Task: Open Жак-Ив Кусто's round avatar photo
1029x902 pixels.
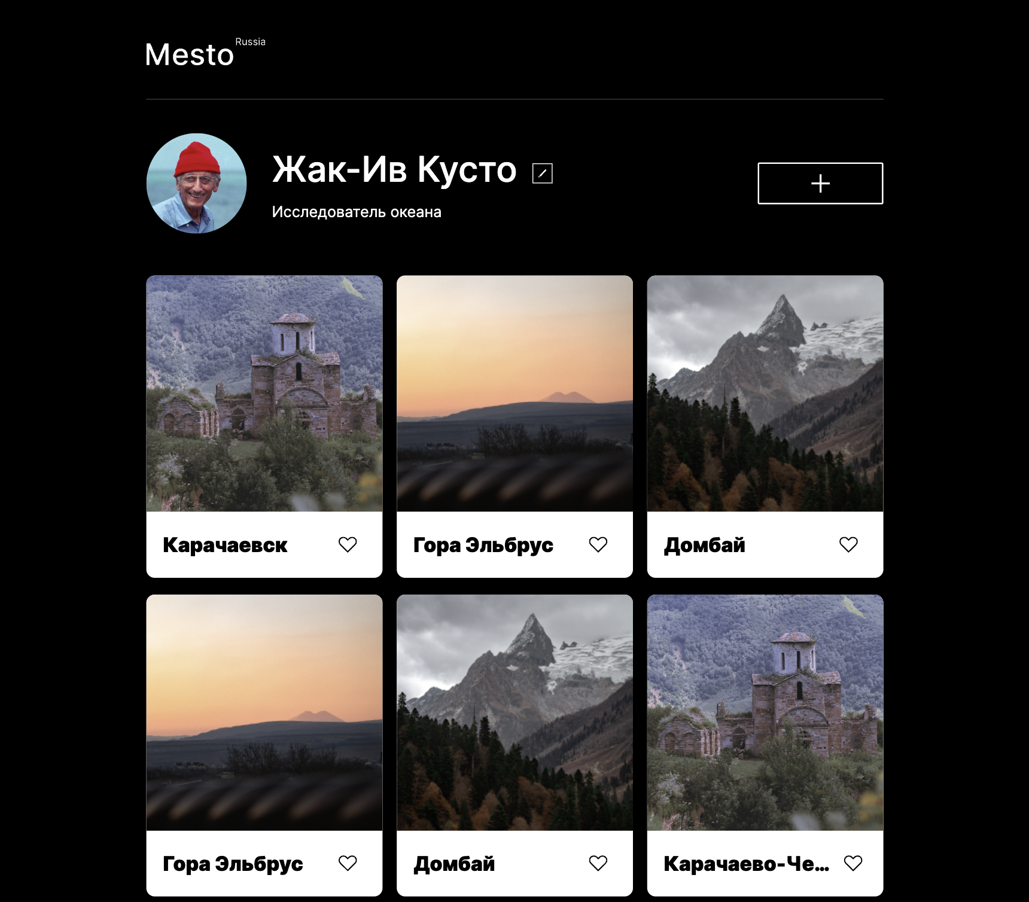Action: [197, 183]
